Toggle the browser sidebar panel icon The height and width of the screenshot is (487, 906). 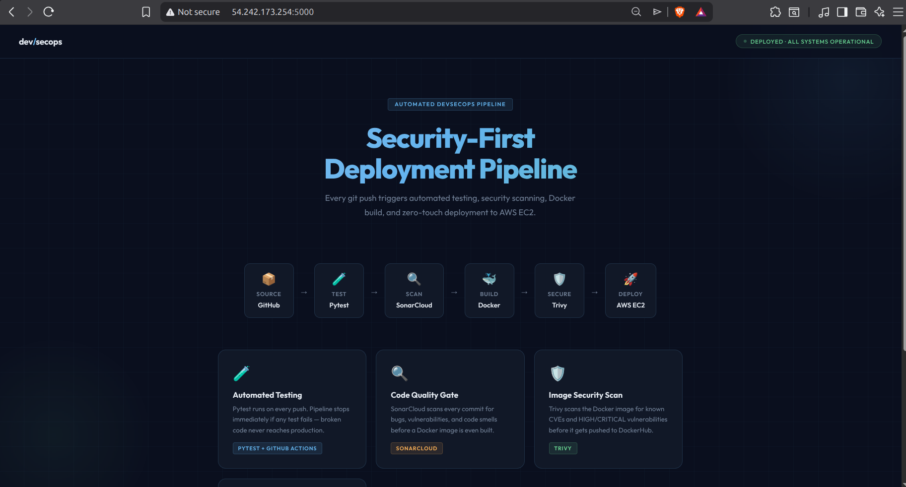tap(842, 12)
